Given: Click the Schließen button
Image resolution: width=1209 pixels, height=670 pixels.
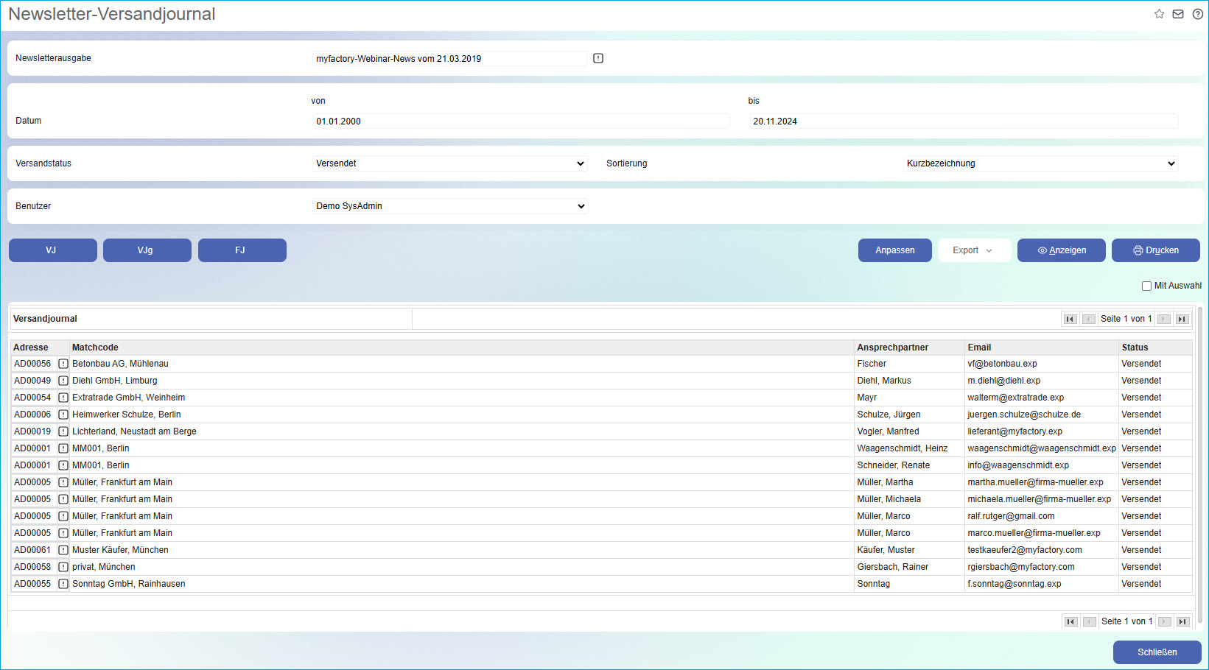Looking at the screenshot, I should tap(1157, 652).
